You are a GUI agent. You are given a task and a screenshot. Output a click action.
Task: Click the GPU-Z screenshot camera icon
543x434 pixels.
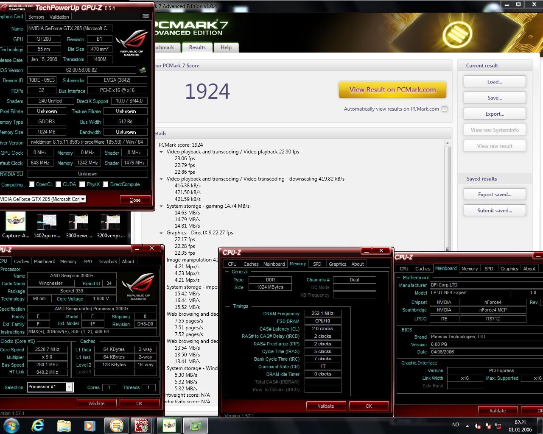[146, 16]
